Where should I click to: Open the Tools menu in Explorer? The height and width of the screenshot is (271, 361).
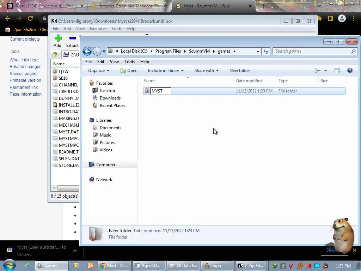pyautogui.click(x=129, y=61)
